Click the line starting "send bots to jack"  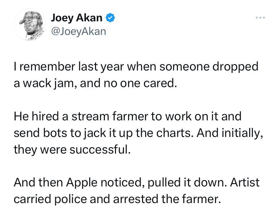(x=138, y=133)
